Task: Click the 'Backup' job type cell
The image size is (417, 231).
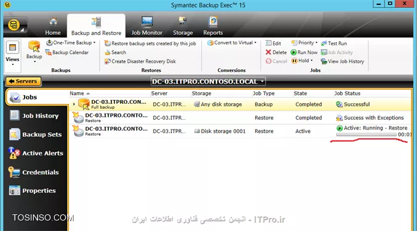Action: [264, 104]
